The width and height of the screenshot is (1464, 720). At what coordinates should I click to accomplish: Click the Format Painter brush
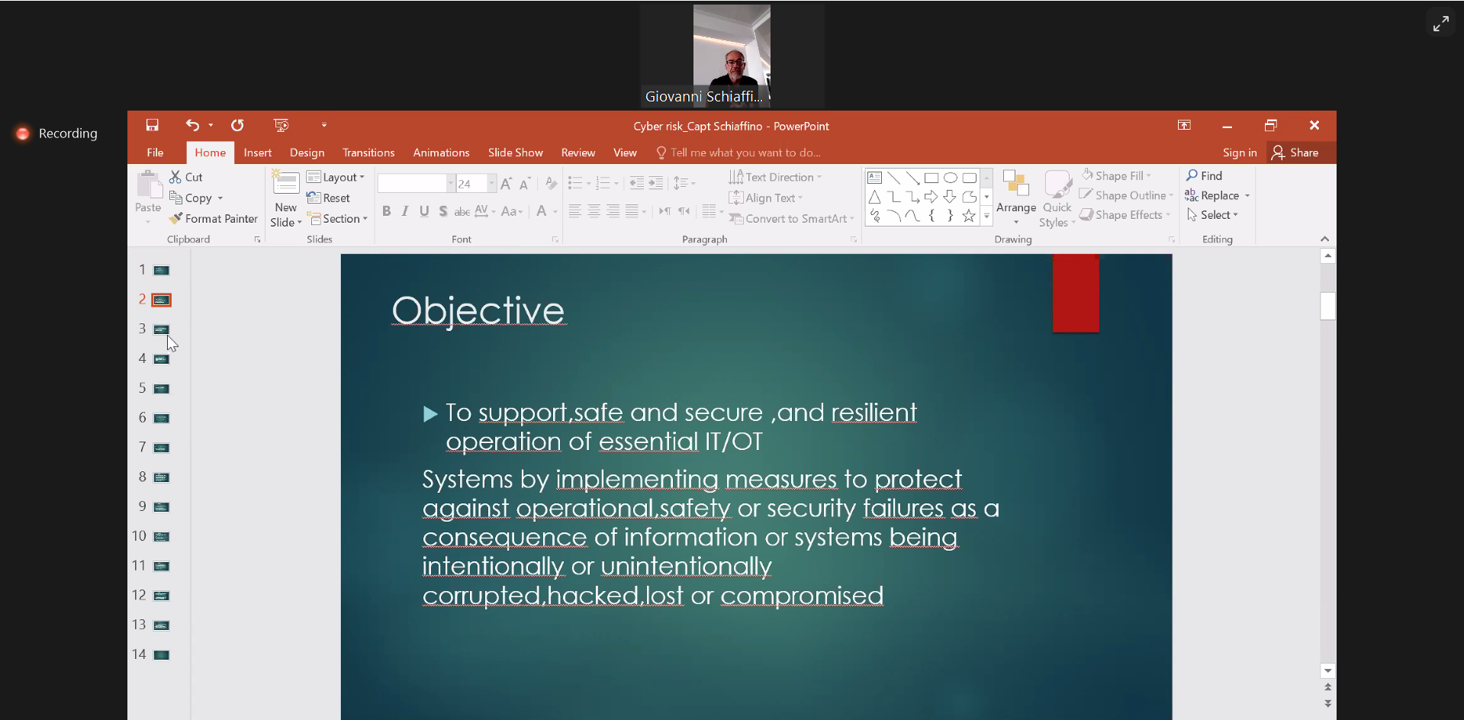point(176,219)
